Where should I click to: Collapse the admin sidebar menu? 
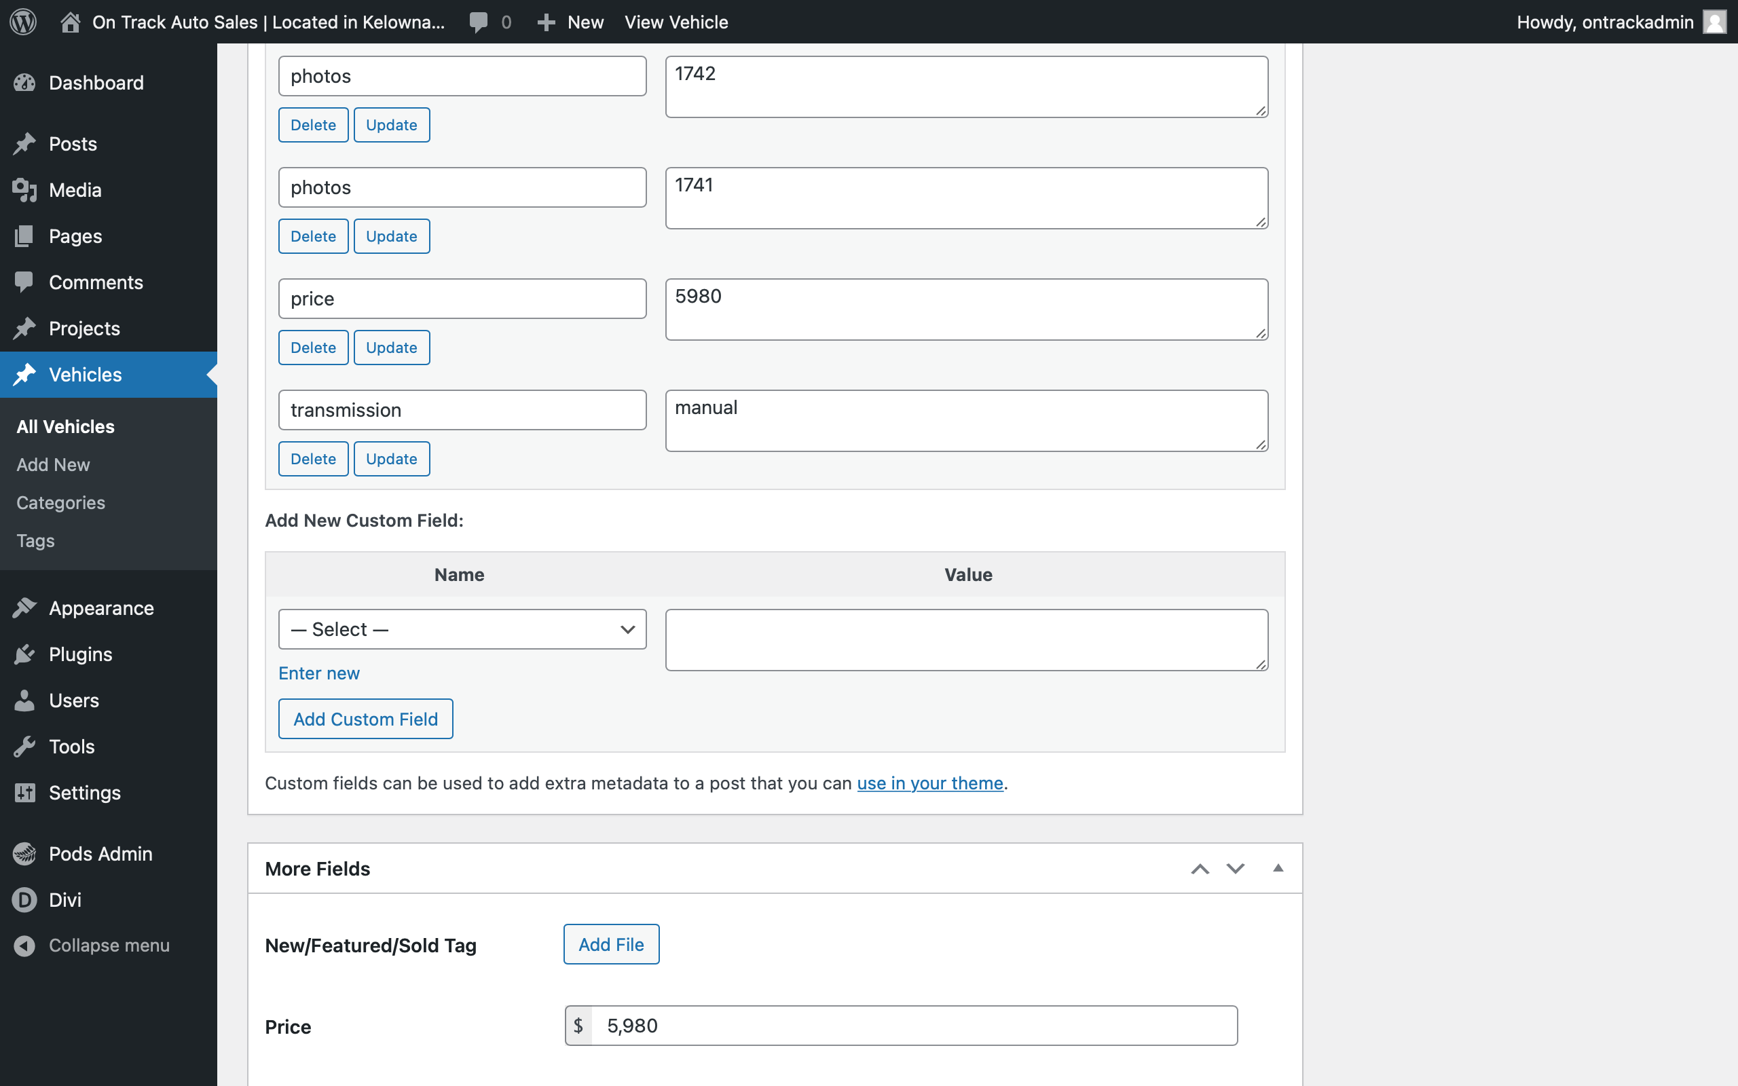pos(109,945)
